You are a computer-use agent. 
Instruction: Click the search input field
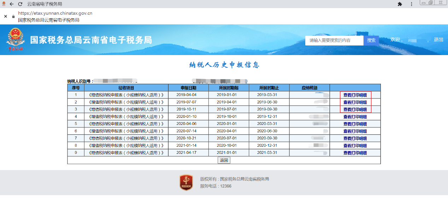click(334, 40)
